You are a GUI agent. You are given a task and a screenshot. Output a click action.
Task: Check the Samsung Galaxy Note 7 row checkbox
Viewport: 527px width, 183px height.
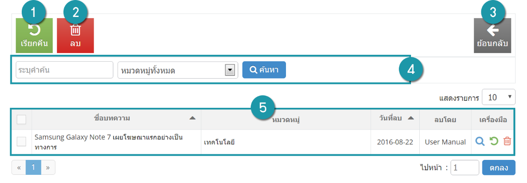coord(21,141)
